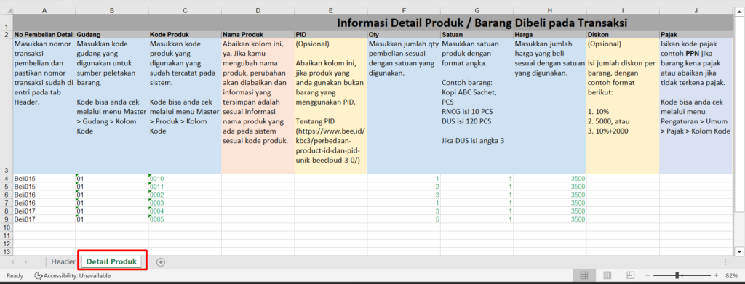Select Beli017 cell in row 9

pyautogui.click(x=44, y=219)
